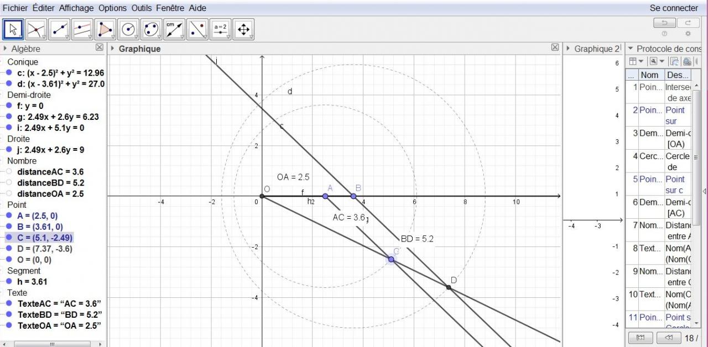Open the Outils menu
Image resolution: width=708 pixels, height=347 pixels.
[142, 8]
